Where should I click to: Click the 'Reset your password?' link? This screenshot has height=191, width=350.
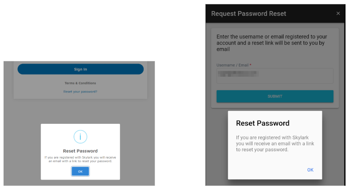click(80, 92)
